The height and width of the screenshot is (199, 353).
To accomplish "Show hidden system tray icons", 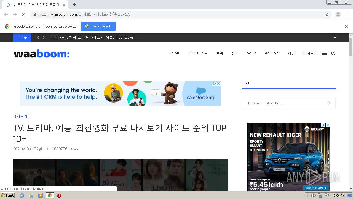I will 307,195.
